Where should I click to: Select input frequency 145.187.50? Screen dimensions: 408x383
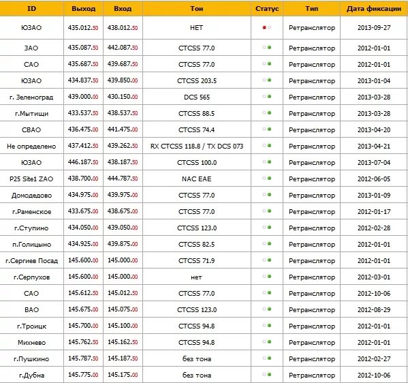click(x=123, y=358)
